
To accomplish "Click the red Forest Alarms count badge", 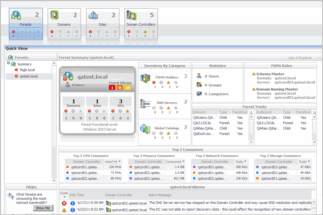I will pos(112,88).
